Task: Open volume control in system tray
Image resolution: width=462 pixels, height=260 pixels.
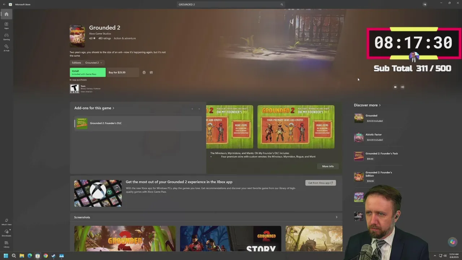Action: [x=445, y=256]
